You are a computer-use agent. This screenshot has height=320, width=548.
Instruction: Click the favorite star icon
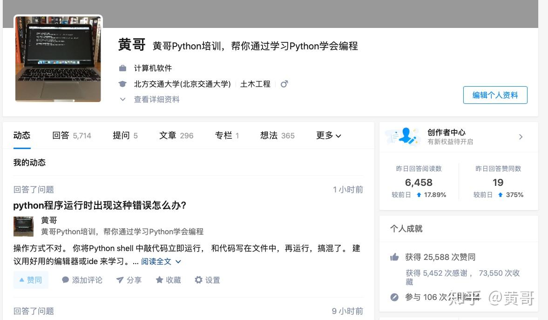[x=159, y=280]
